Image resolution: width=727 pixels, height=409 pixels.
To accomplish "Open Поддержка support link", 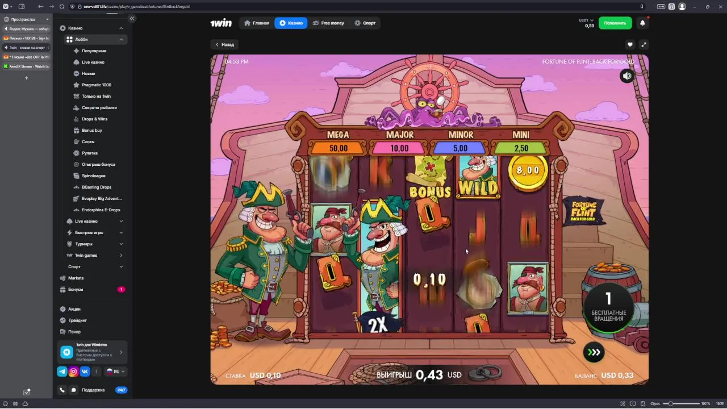I will (93, 390).
